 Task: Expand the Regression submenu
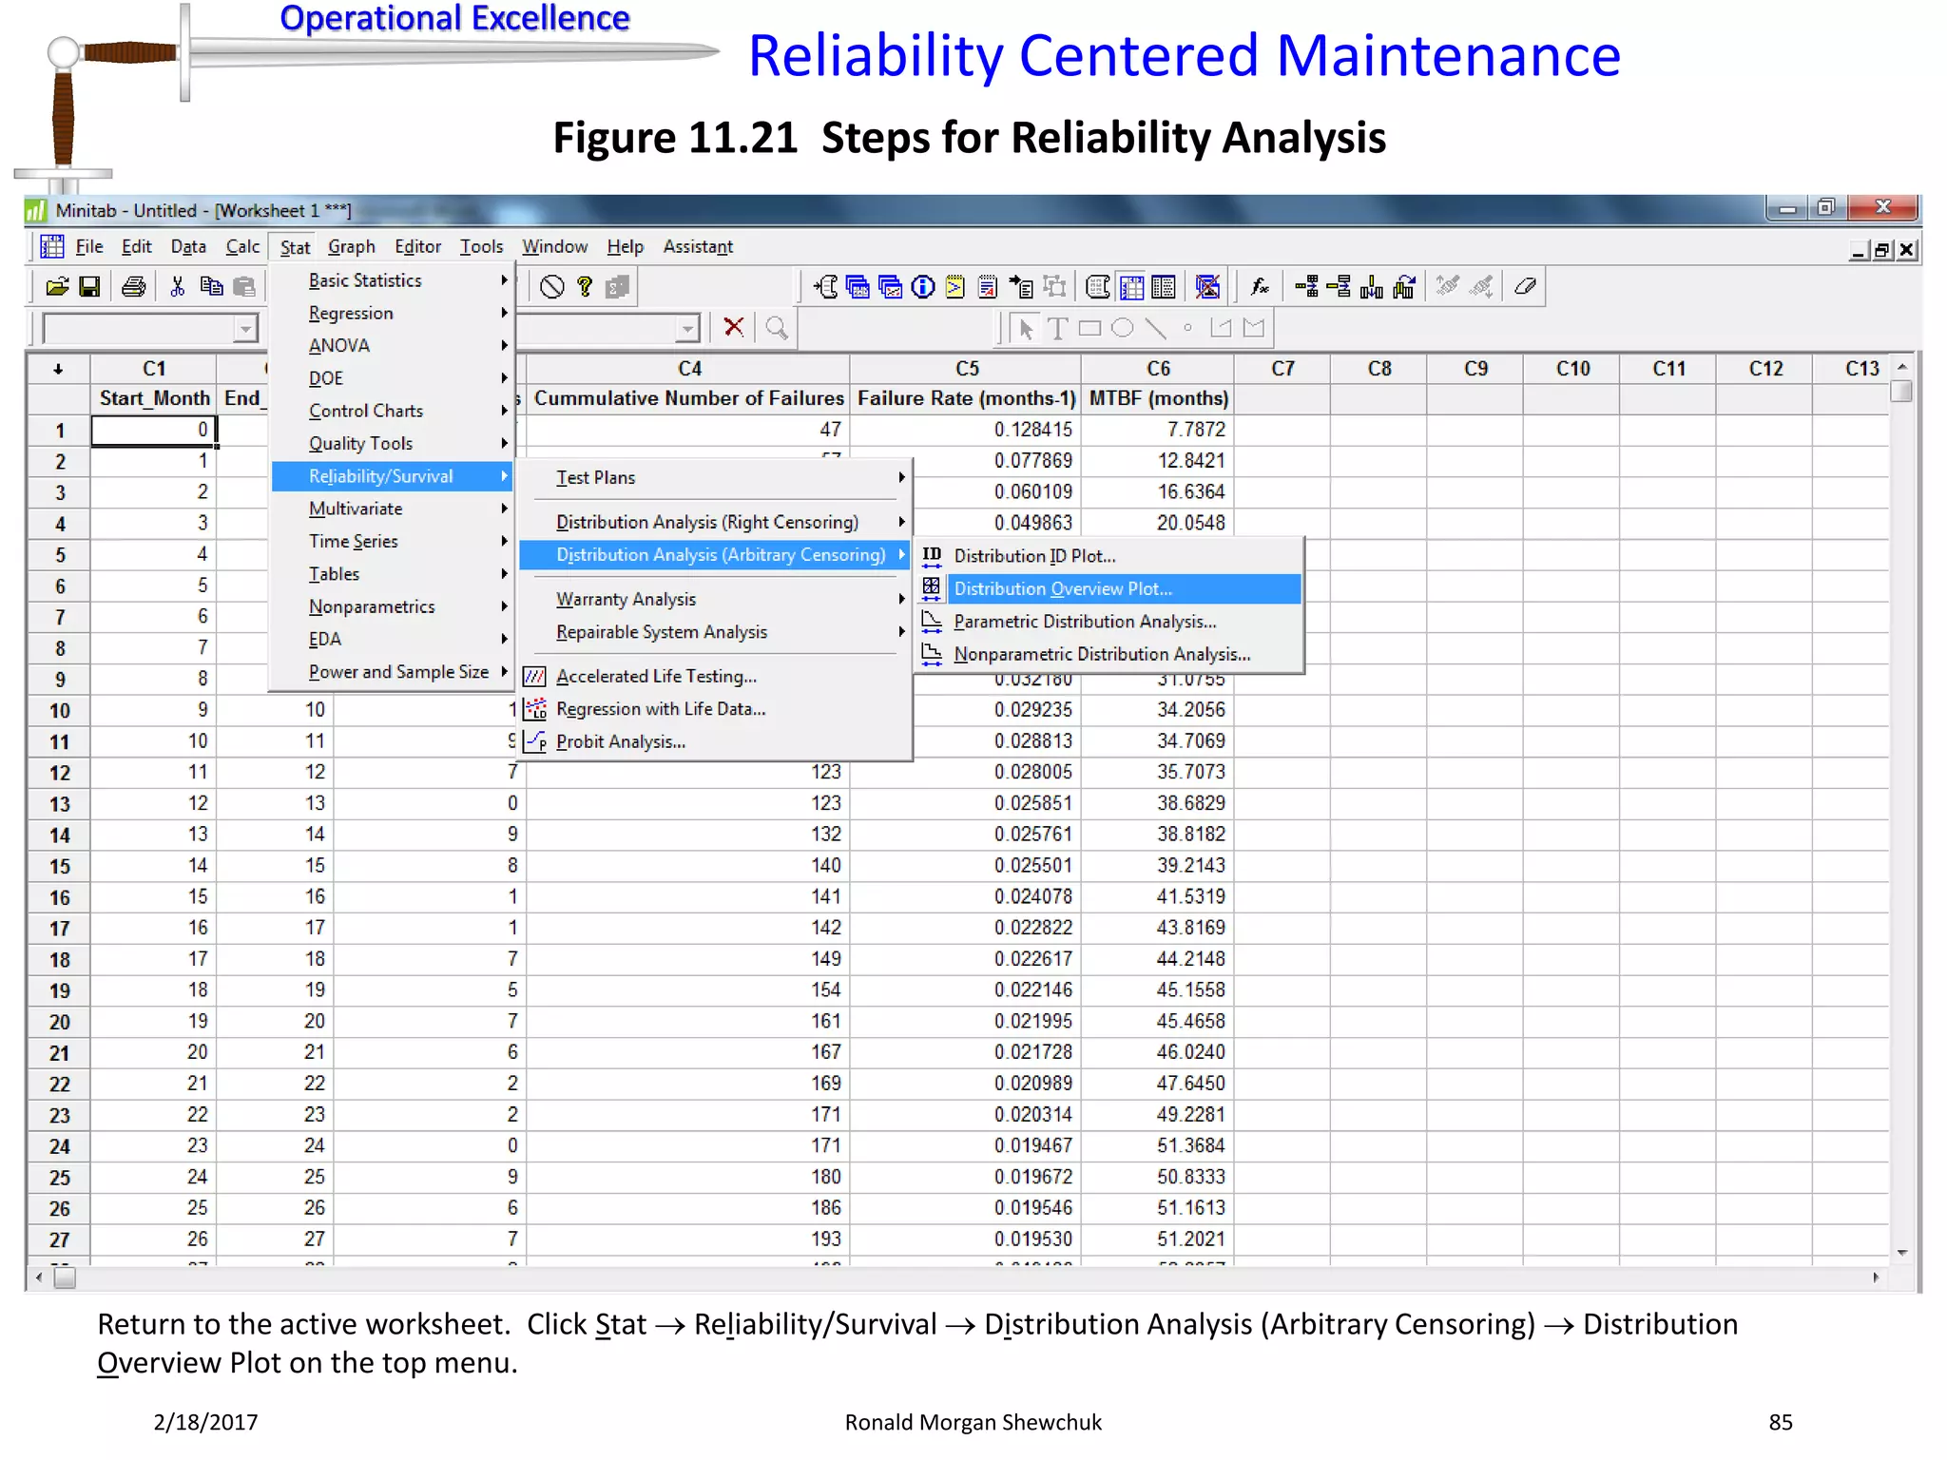(x=392, y=313)
